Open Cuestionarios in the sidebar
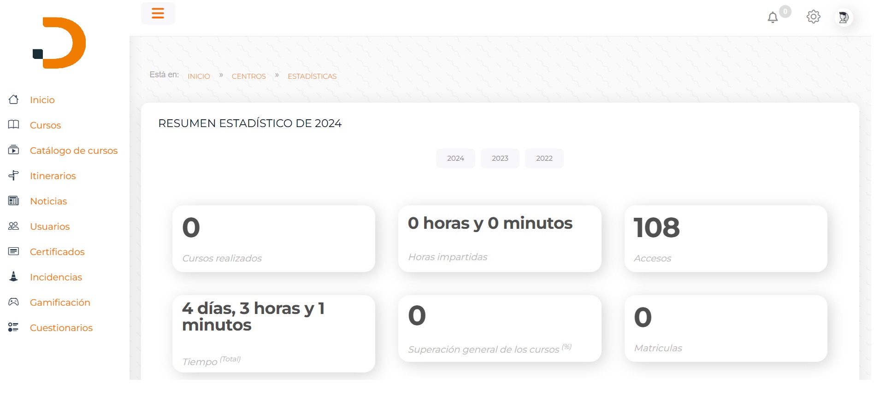 (61, 328)
